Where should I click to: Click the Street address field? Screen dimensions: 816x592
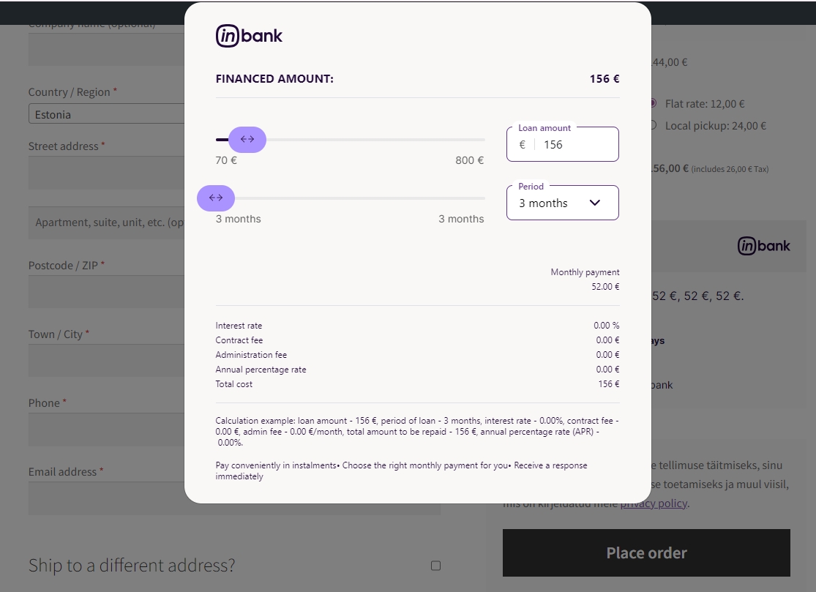(106, 172)
